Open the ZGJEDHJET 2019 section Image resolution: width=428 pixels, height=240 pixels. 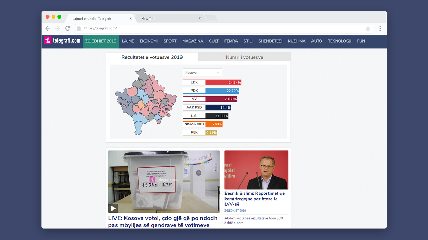coord(100,41)
